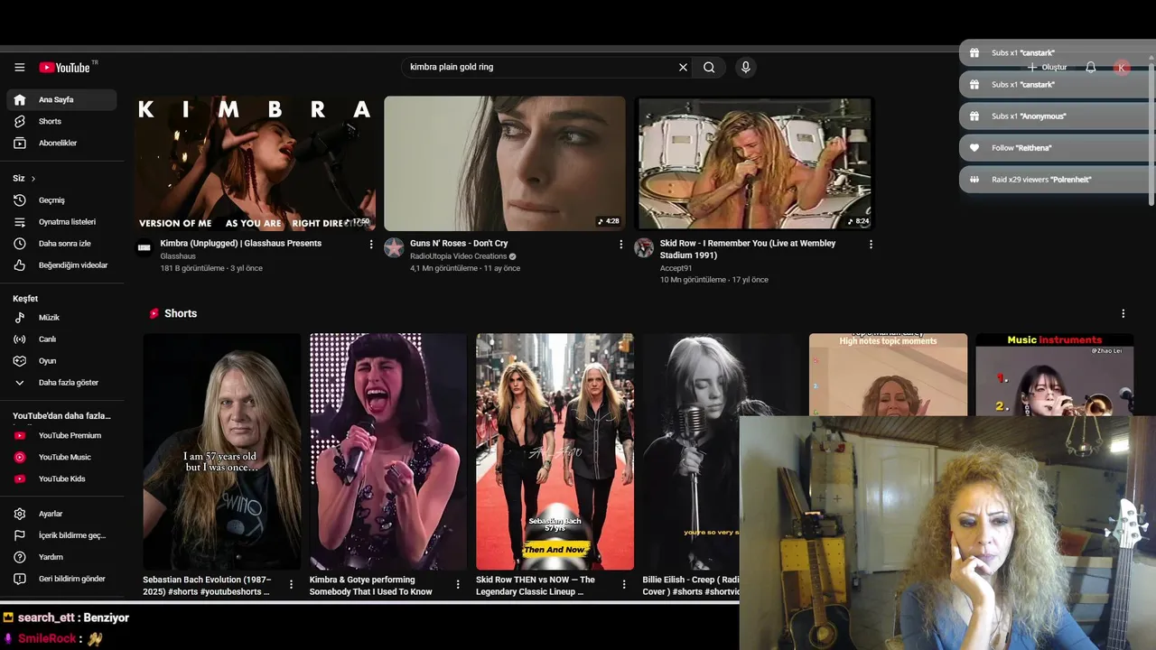Click Accept91 channel avatar
This screenshot has width=1156, height=650.
644,247
